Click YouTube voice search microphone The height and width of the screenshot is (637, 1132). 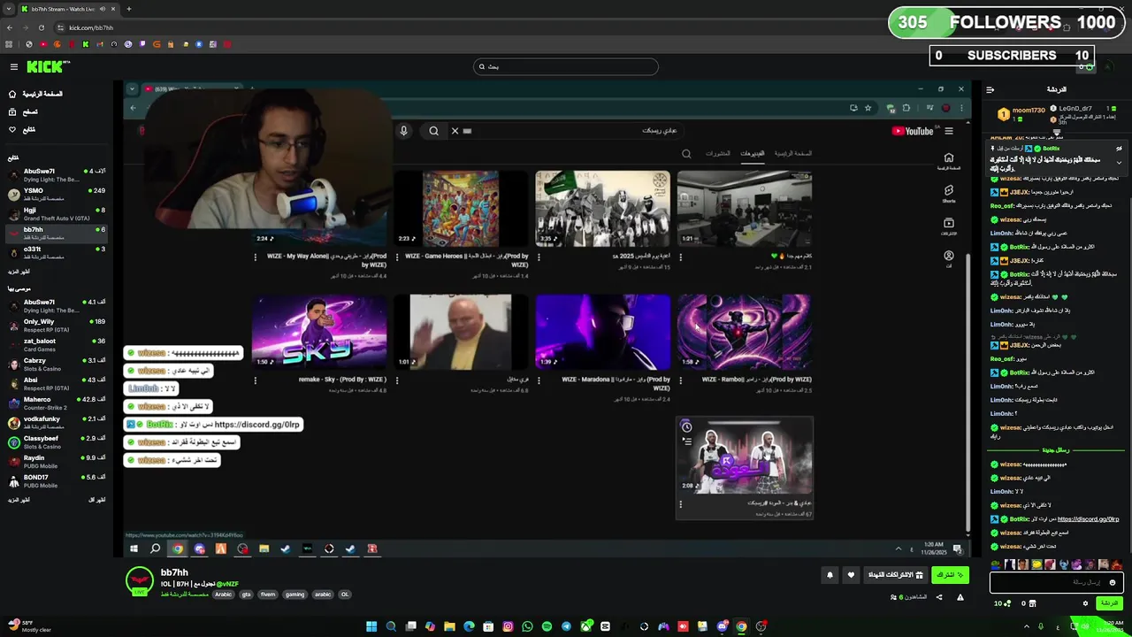pos(403,131)
